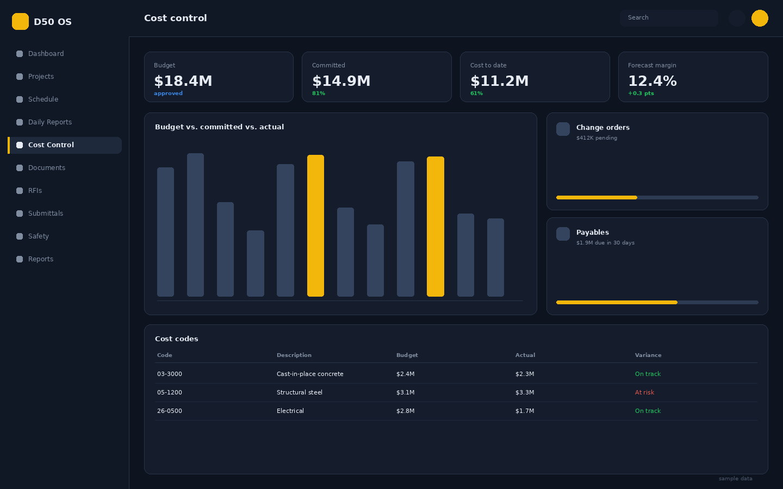The image size is (783, 489).
Task: Click the $3.3M actual value
Action: coord(525,392)
